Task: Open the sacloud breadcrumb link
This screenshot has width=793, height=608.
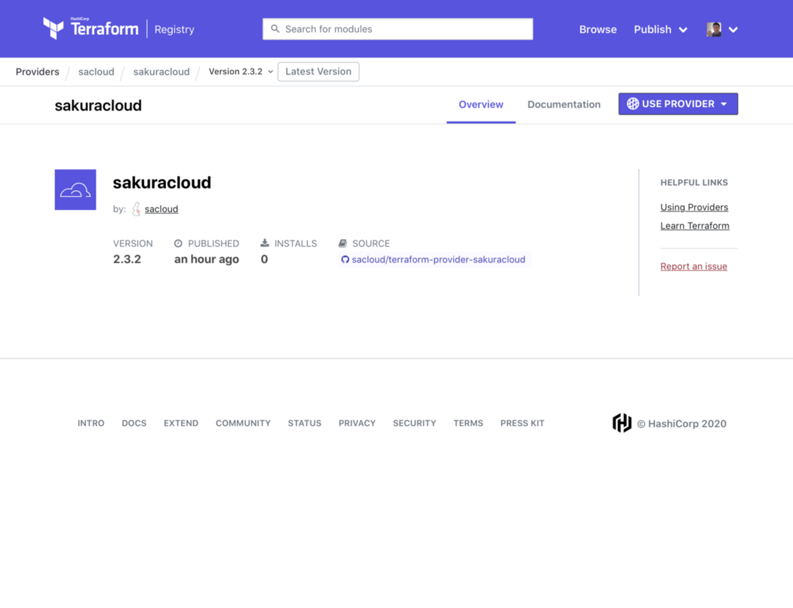Action: (x=96, y=71)
